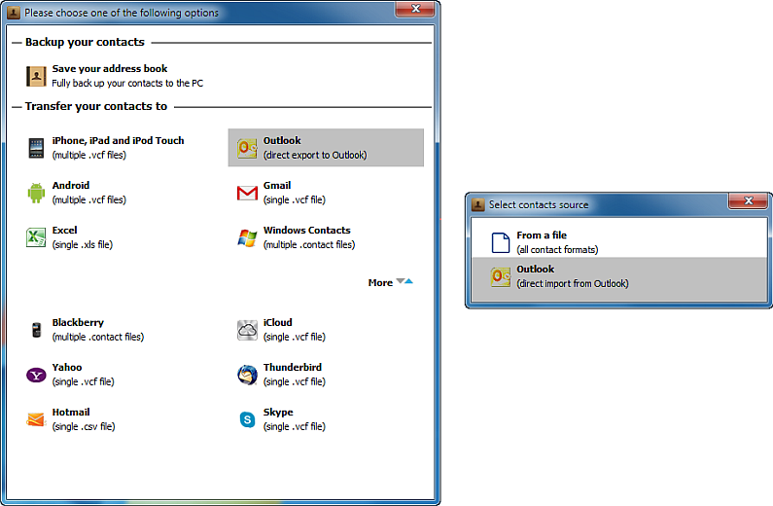This screenshot has width=773, height=506.
Task: Click the title bar app icon of Select contacts source
Action: 478,204
